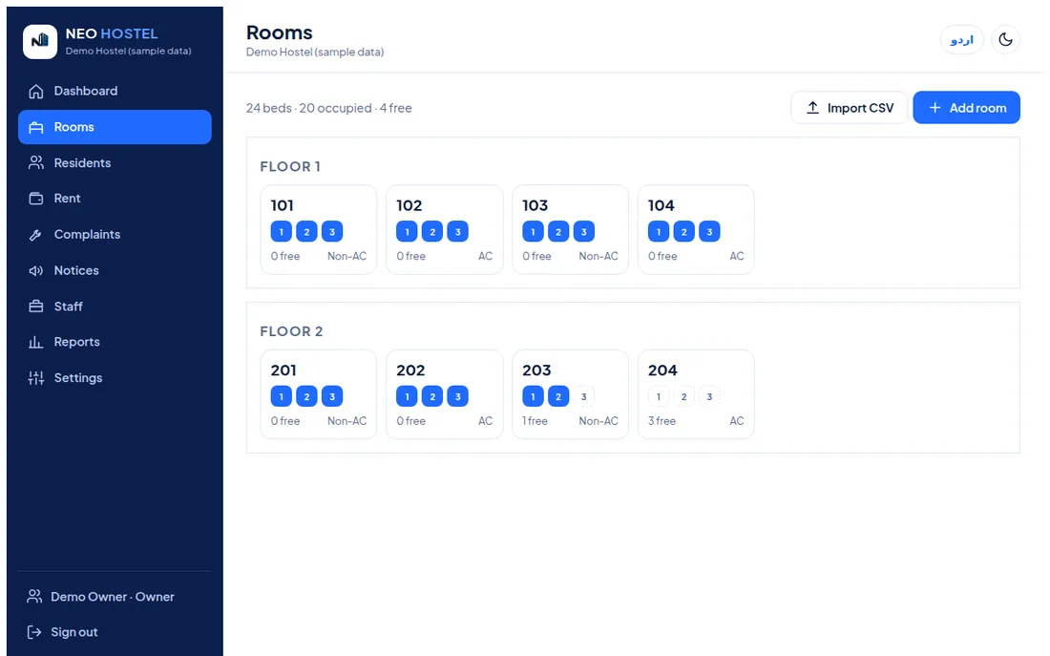This screenshot has width=1050, height=656.
Task: Click the Staff briefcase icon
Action: (36, 307)
